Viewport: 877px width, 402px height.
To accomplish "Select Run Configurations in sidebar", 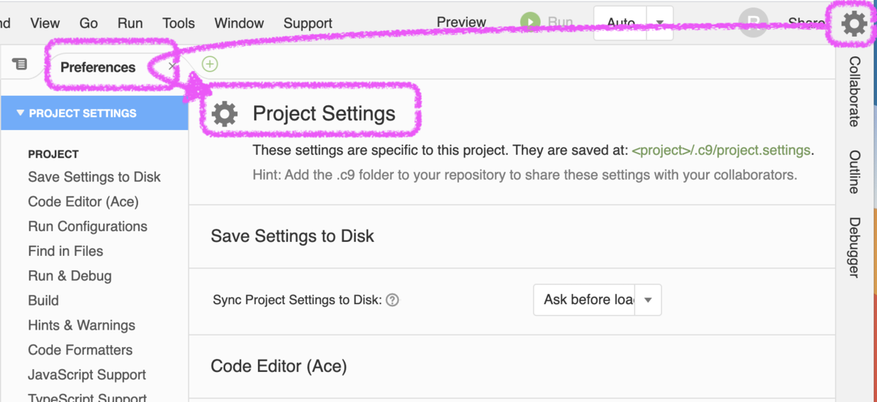I will tap(88, 227).
